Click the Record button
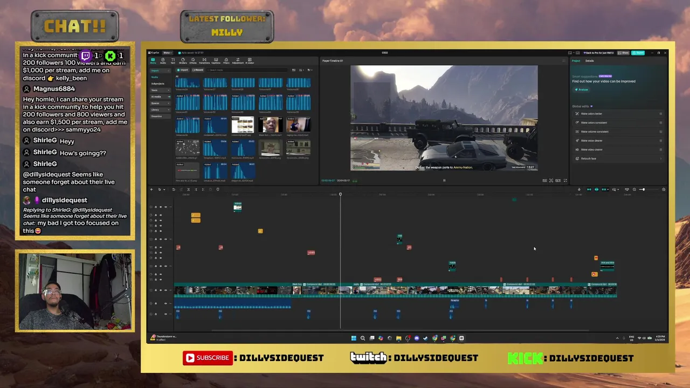 click(x=198, y=70)
